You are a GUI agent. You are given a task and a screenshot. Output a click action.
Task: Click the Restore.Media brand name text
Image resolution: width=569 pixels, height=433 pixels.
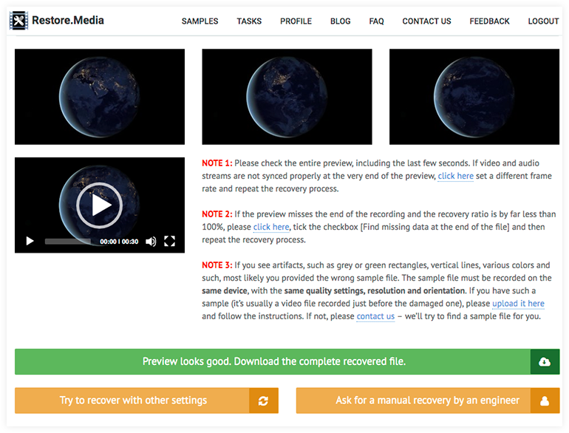pyautogui.click(x=68, y=21)
